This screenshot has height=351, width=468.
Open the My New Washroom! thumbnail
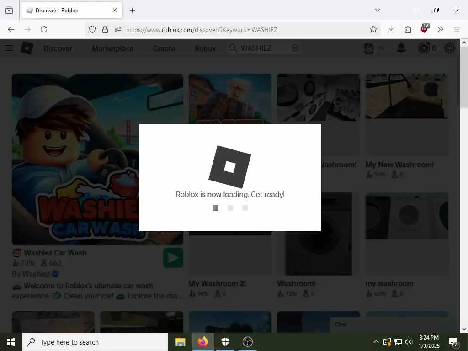406,115
